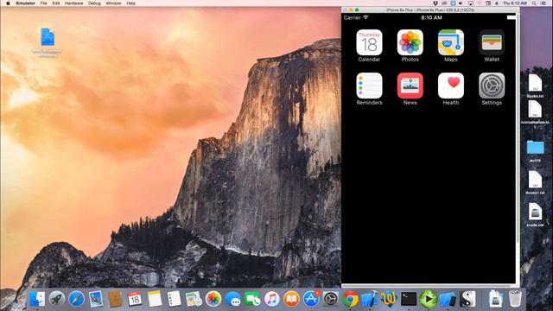This screenshot has width=553, height=311.
Task: Open Xcode from the Dock
Action: tap(369, 299)
